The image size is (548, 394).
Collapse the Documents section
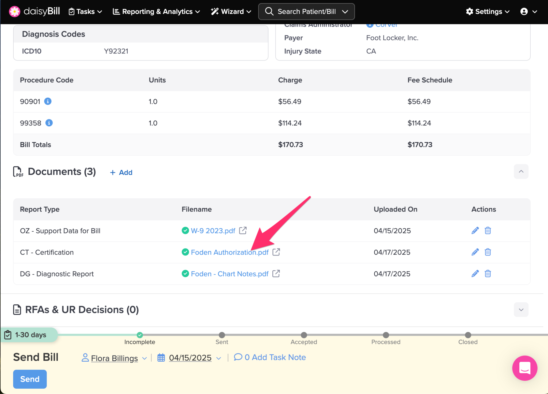point(521,171)
